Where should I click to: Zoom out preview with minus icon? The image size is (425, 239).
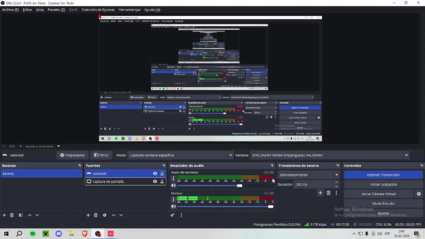[x=4, y=146]
